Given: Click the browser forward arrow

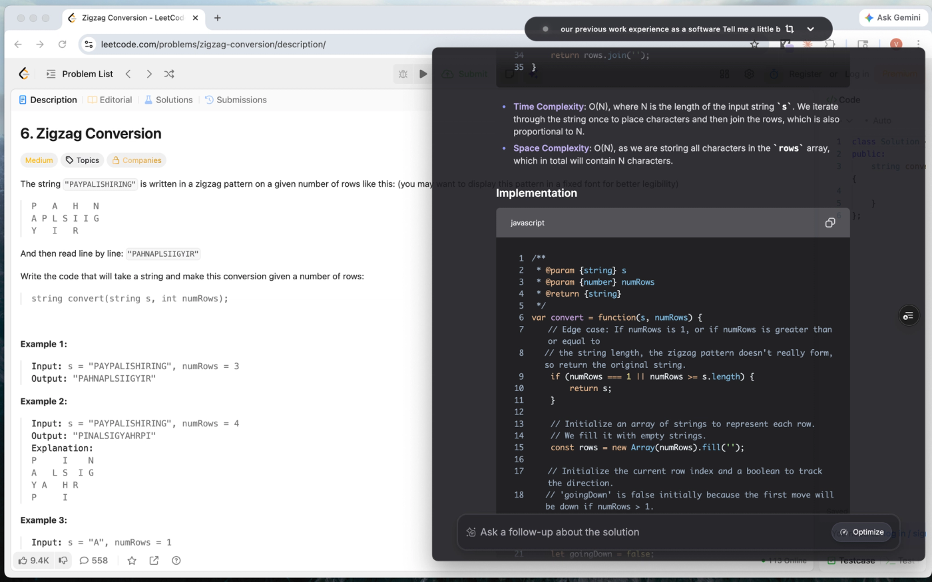Looking at the screenshot, I should [x=40, y=45].
